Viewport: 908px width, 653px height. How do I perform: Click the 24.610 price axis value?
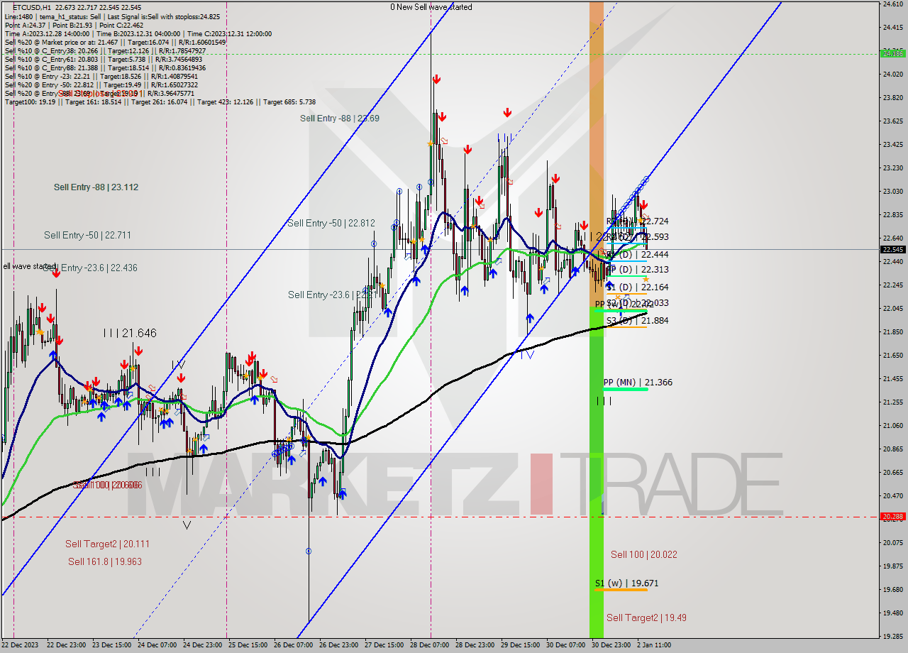point(892,4)
